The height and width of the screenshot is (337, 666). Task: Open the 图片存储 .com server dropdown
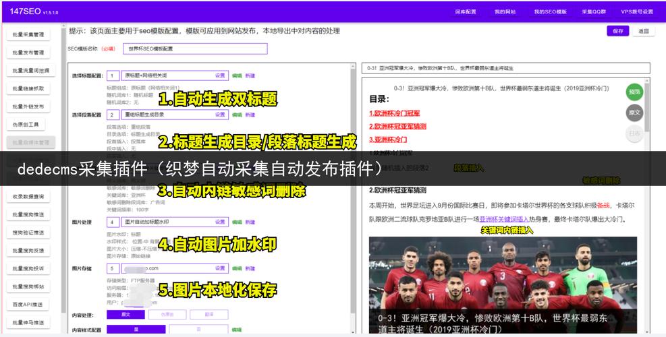click(175, 268)
